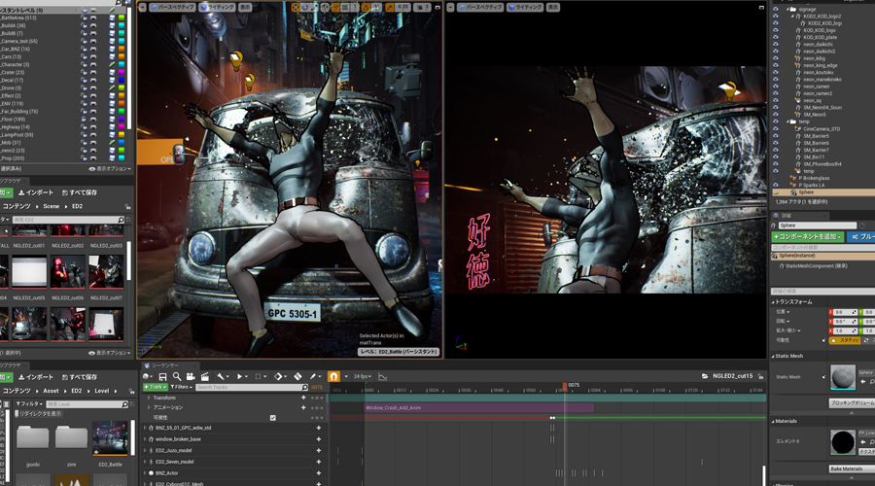Click the Sequencer camera cut icon
875x486 pixels.
(191, 376)
